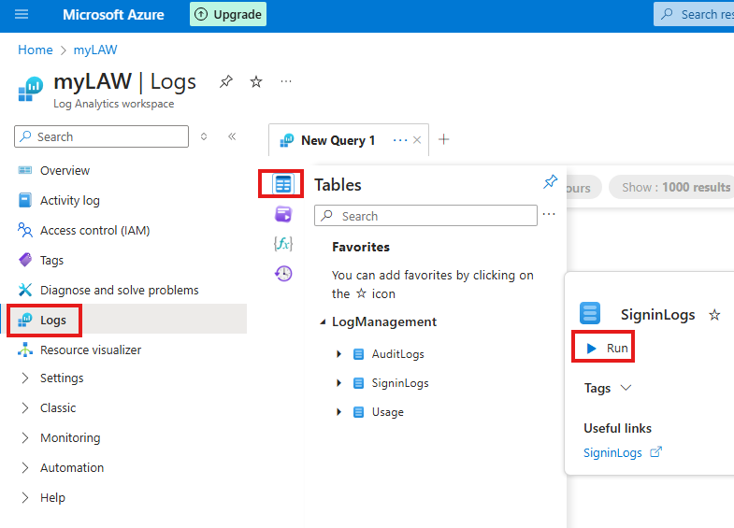
Task: Collapse the left navigation menu
Action: 232,136
